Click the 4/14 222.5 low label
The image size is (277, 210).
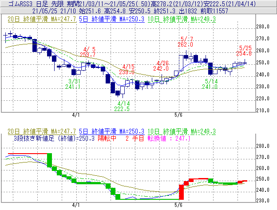click(122, 106)
